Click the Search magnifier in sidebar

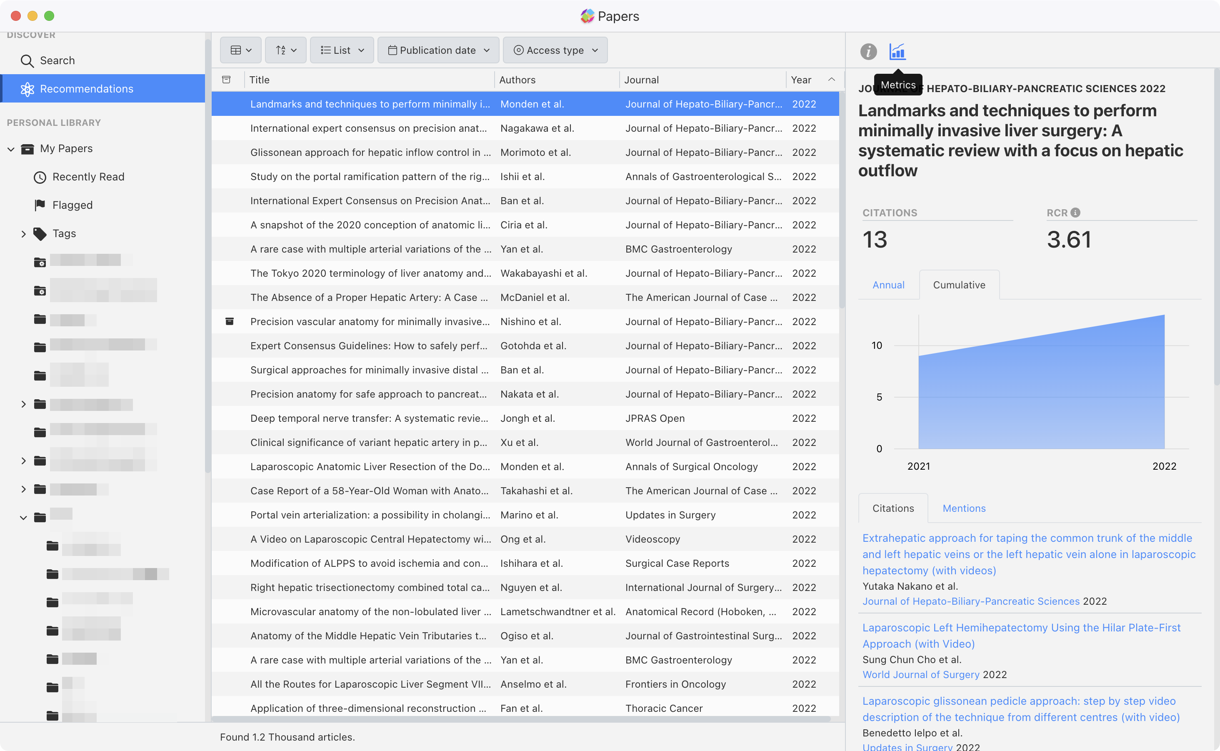coord(27,60)
